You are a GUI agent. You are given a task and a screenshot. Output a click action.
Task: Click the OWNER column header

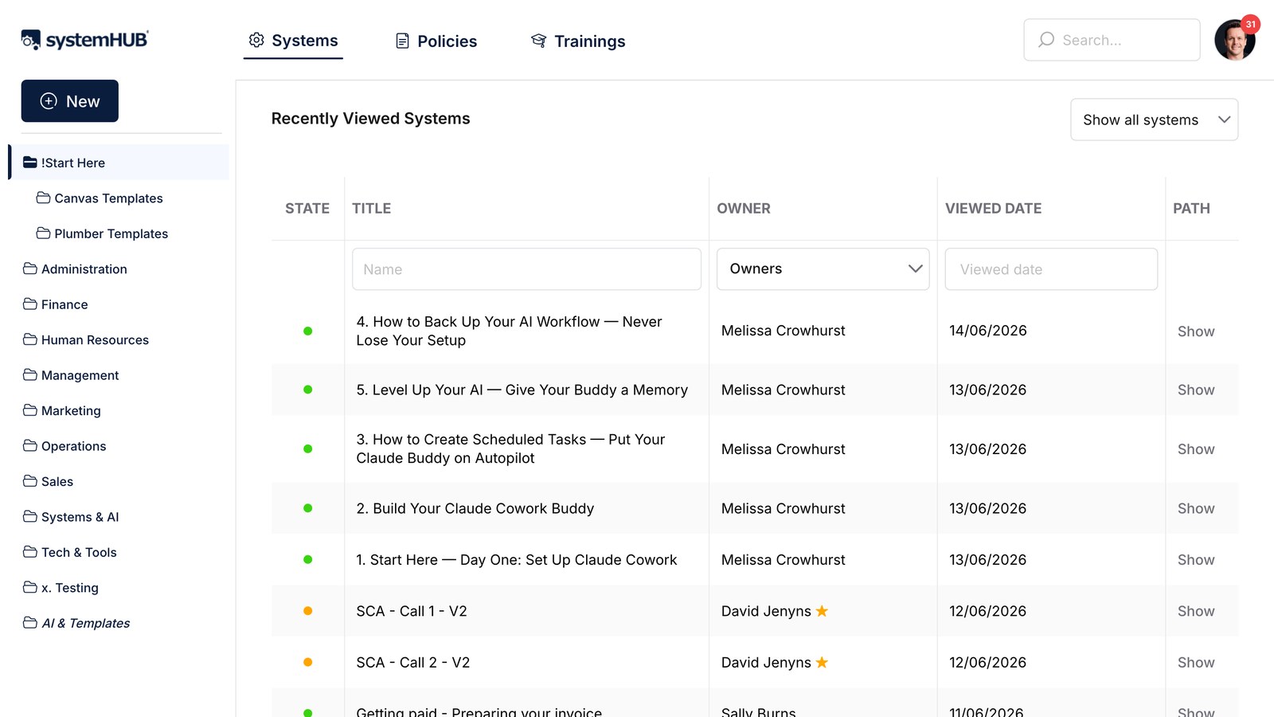click(x=744, y=209)
